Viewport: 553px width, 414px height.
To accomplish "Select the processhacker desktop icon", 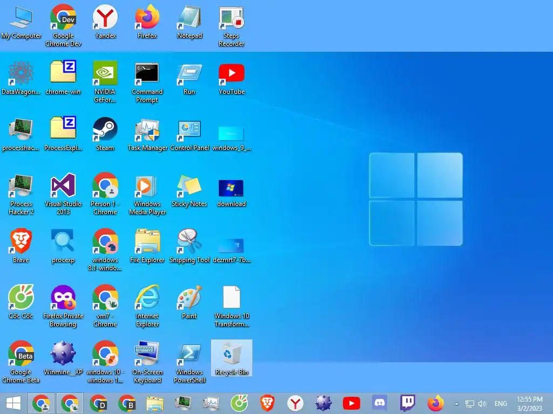I will coord(21,134).
